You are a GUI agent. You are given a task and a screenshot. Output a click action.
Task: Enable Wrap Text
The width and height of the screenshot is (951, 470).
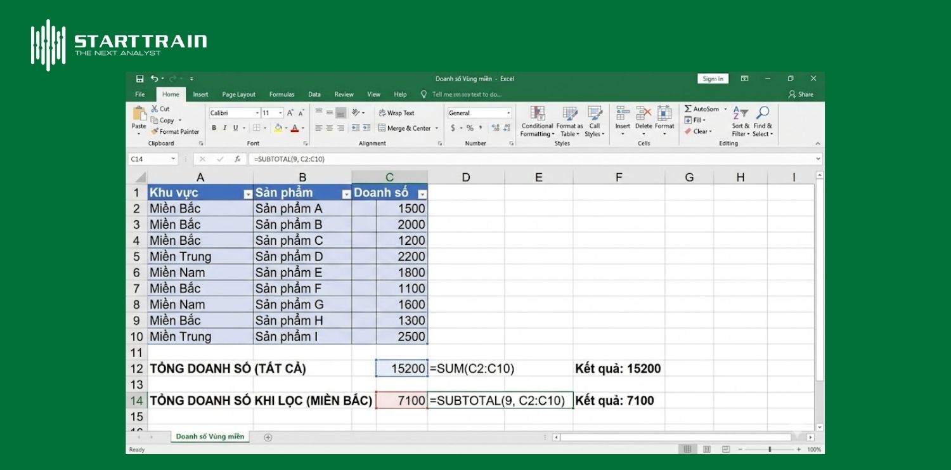point(398,112)
